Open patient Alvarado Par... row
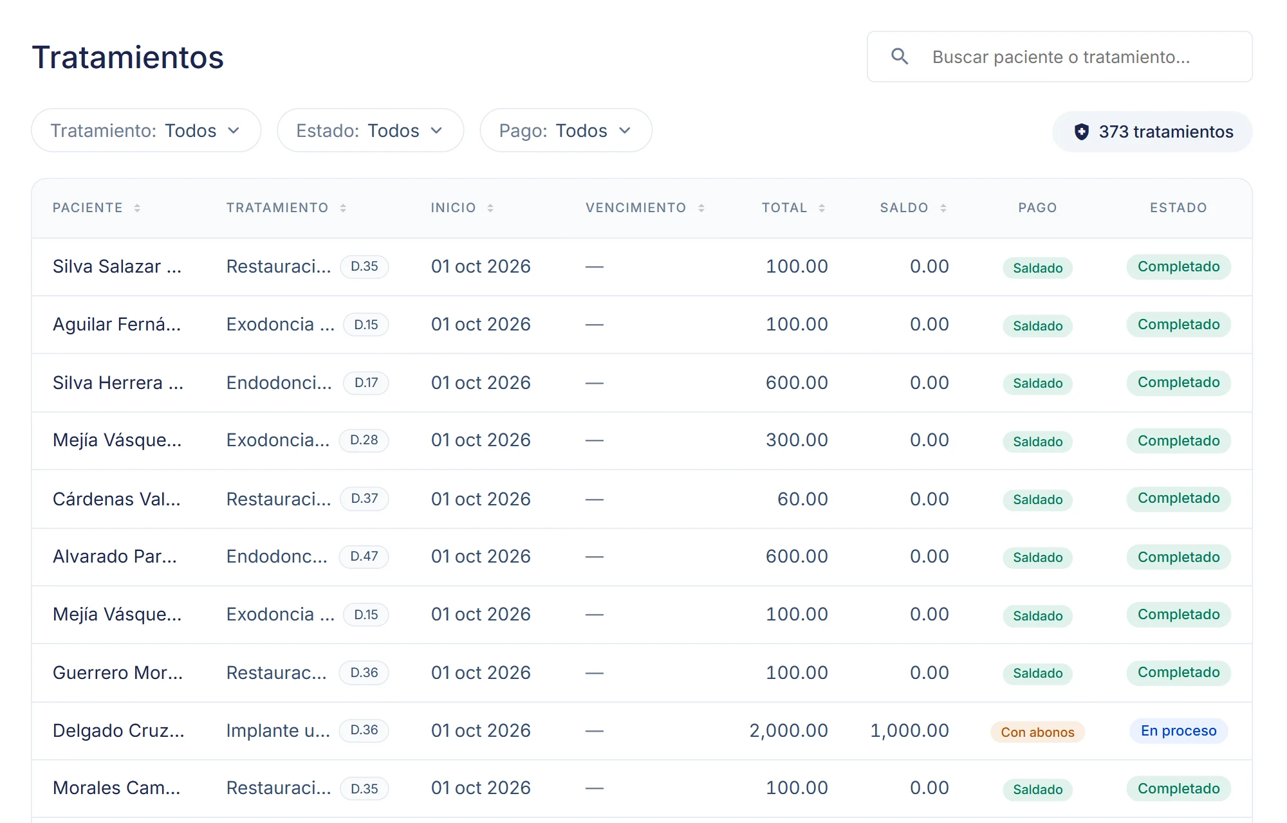This screenshot has width=1287, height=823. [x=642, y=557]
